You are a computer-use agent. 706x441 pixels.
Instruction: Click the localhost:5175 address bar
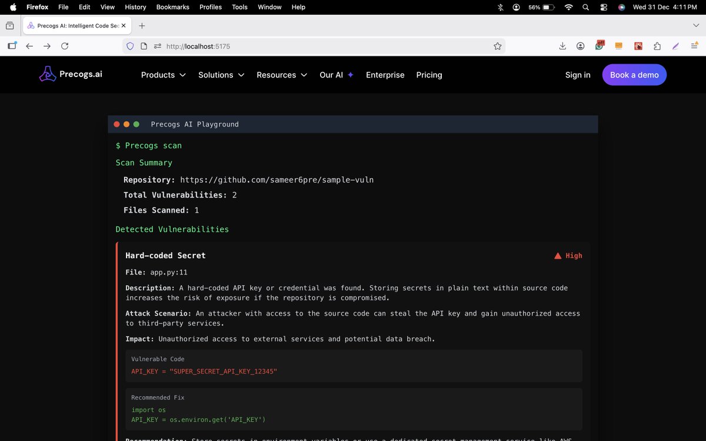(x=315, y=46)
